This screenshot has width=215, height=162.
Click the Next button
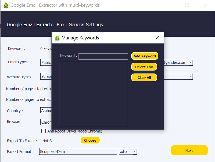(x=189, y=150)
